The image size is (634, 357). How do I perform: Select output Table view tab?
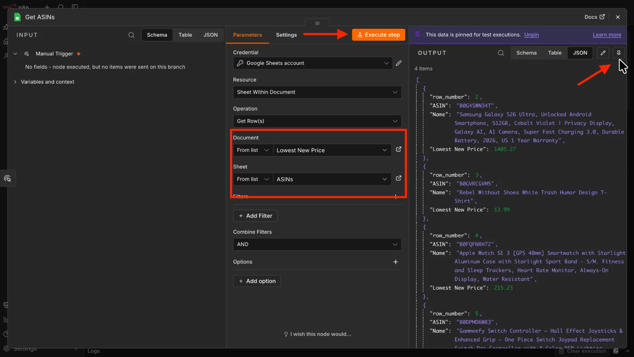click(555, 53)
